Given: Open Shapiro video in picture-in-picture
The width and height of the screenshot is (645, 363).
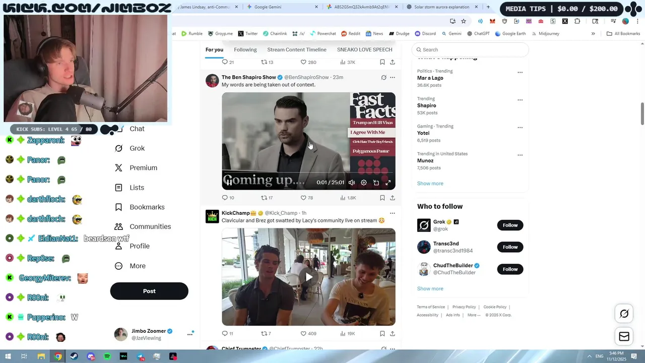Looking at the screenshot, I should pos(376,183).
